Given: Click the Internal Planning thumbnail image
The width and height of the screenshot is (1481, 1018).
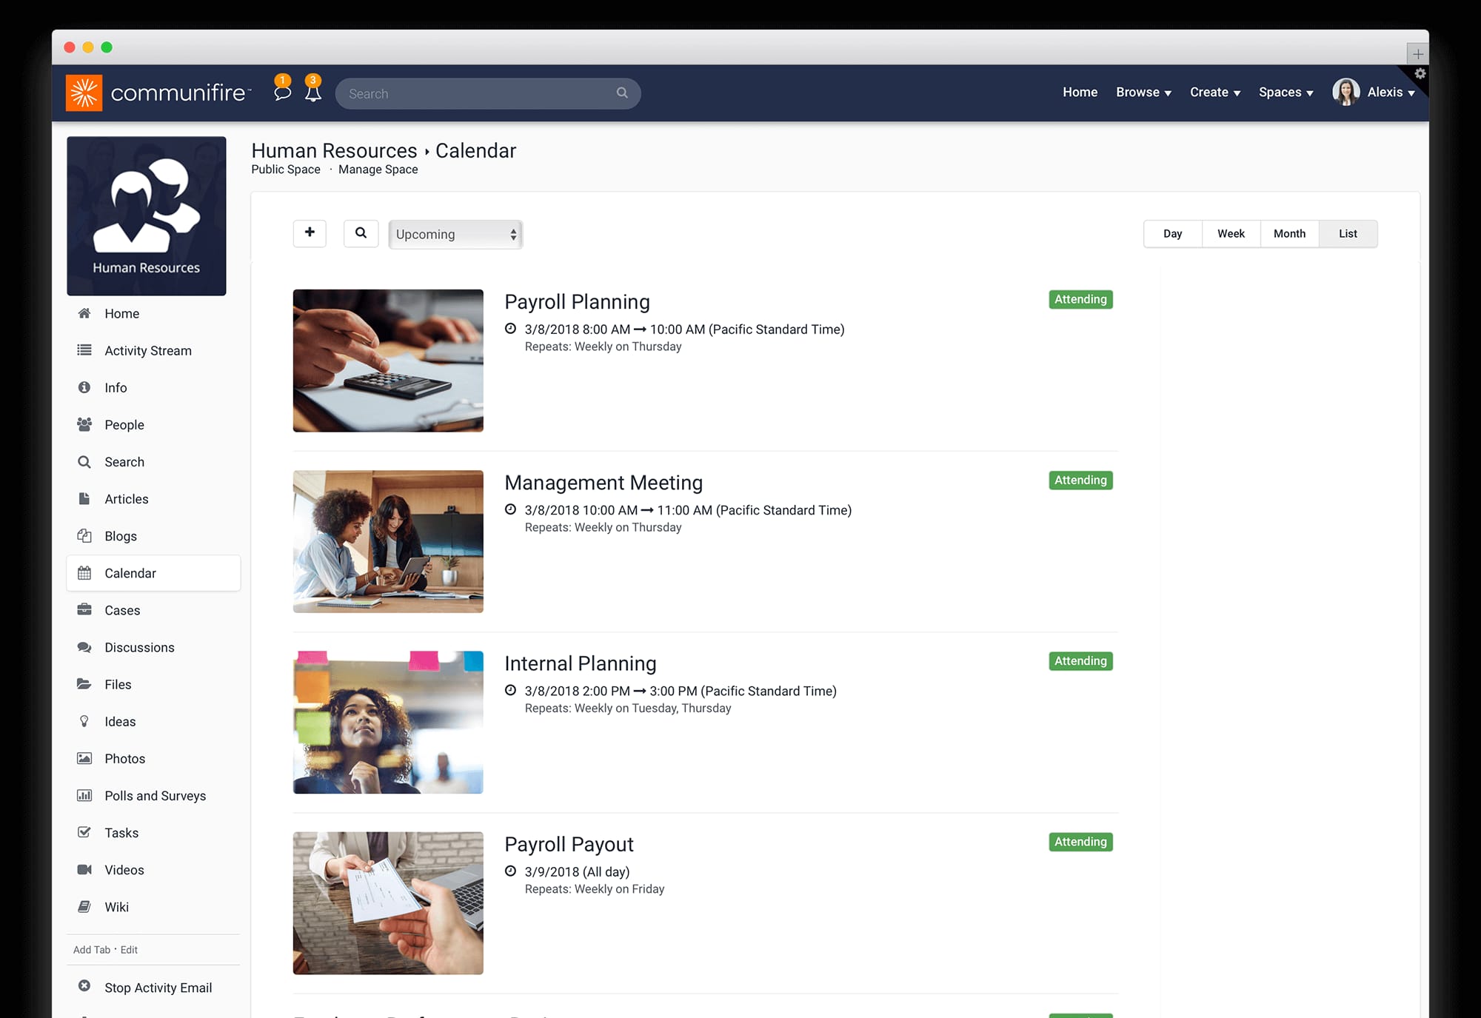Looking at the screenshot, I should [388, 722].
